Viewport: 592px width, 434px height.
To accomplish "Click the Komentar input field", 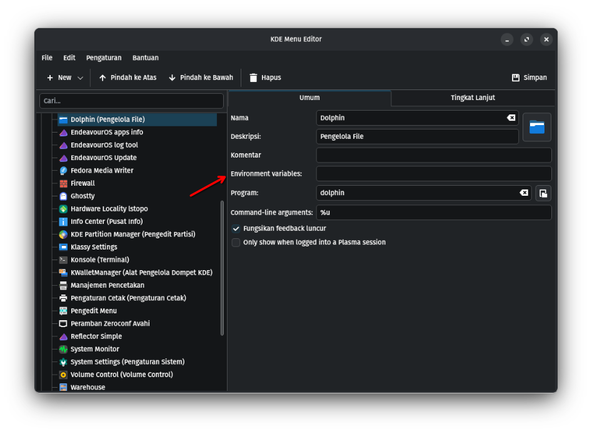I will point(434,155).
